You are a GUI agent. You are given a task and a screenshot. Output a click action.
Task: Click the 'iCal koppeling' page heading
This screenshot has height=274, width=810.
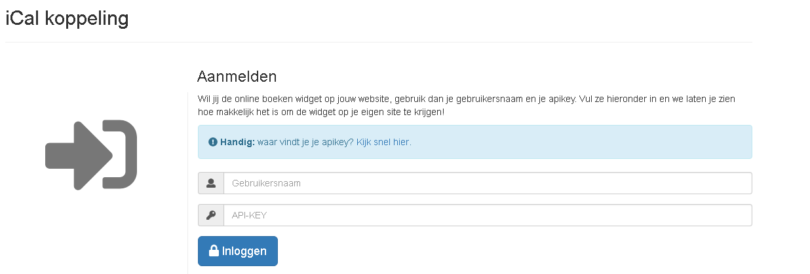coord(67,19)
